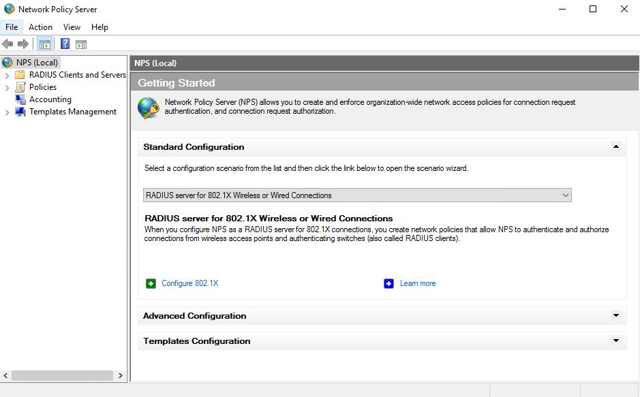This screenshot has width=640, height=397.
Task: Click the Accounting icon in tree
Action: coord(20,99)
